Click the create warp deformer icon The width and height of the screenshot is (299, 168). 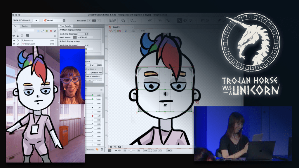click(x=150, y=21)
